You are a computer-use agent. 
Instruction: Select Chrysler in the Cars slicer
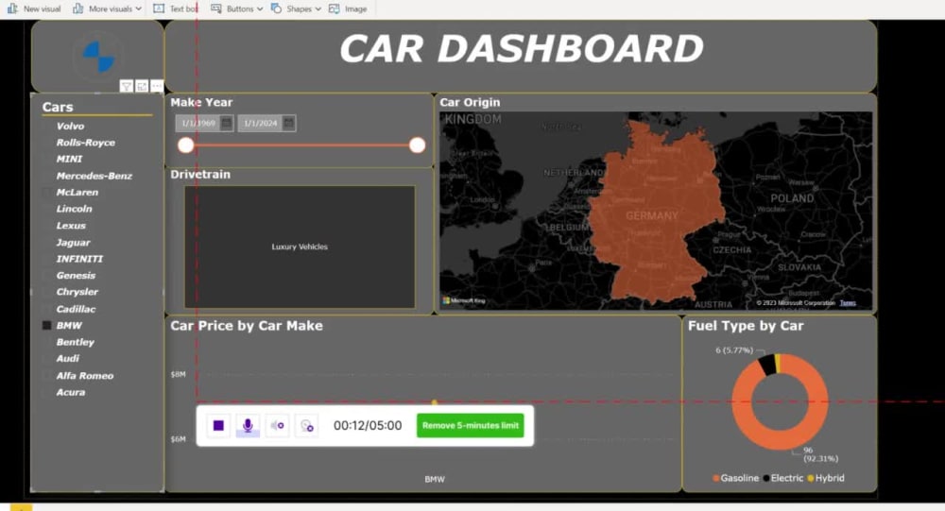(x=77, y=292)
